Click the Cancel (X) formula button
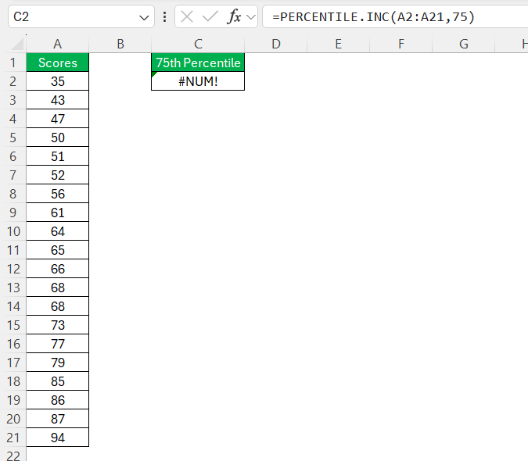The image size is (528, 461). (x=187, y=16)
